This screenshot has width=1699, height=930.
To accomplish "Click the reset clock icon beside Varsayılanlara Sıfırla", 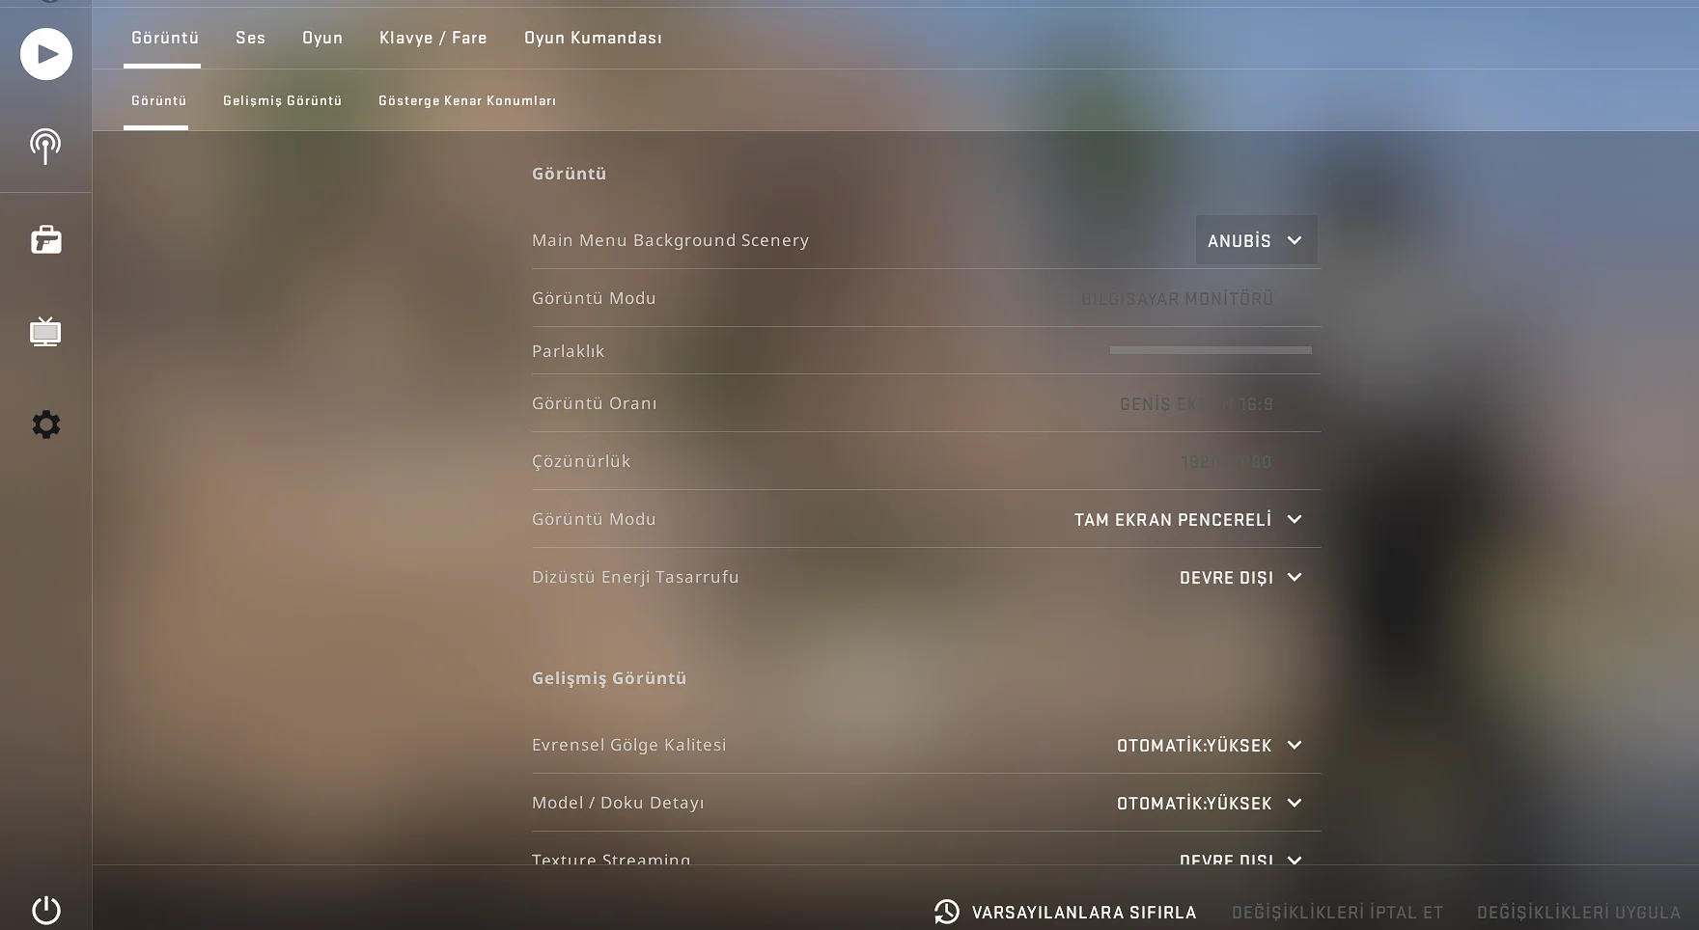I will (946, 912).
